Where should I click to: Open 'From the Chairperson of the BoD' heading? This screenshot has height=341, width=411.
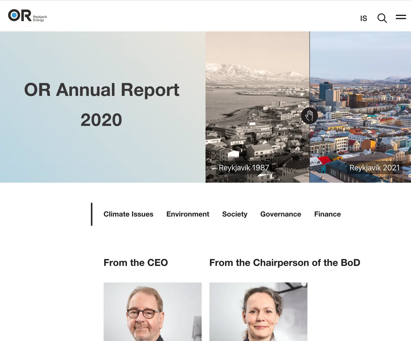pos(285,263)
